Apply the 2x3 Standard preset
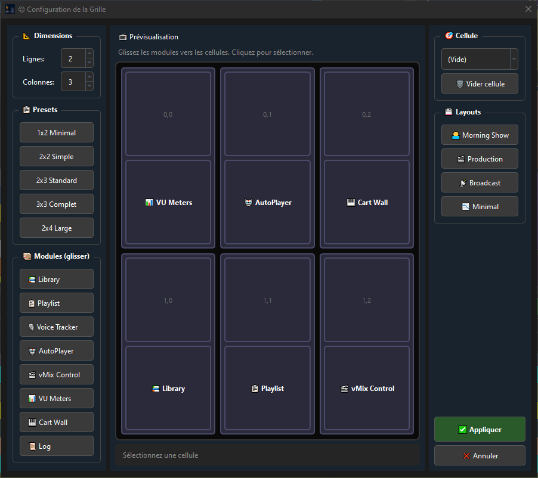Screen dimensions: 538x478 [57, 180]
